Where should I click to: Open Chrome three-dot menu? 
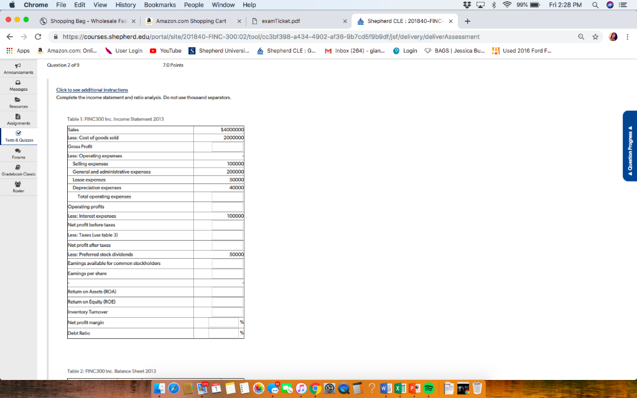[x=627, y=37]
